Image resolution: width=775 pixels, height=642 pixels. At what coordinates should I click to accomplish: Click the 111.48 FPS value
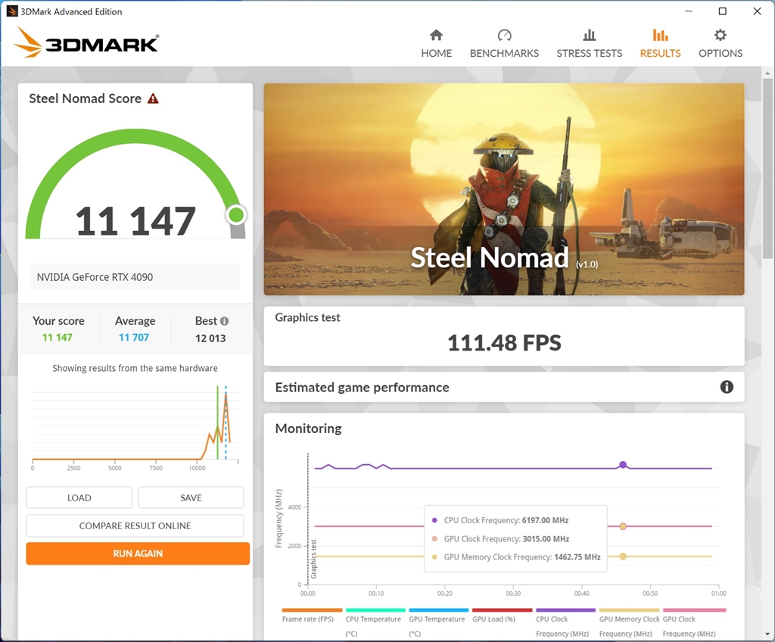(504, 343)
